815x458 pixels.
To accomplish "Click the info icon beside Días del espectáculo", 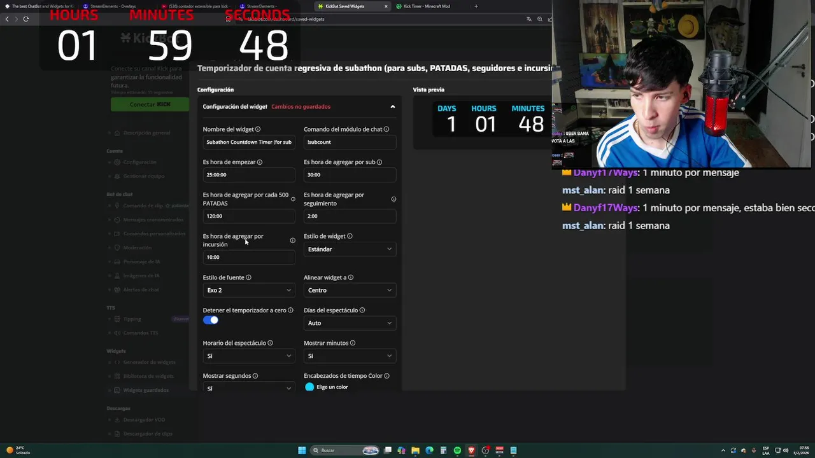I will 362,310.
